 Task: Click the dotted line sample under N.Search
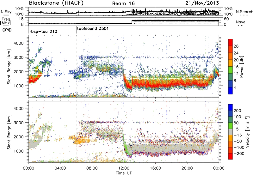coord(245,15)
